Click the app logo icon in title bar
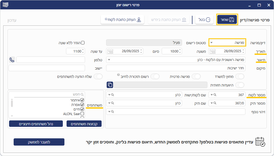Image resolution: width=274 pixels, height=156 pixels. (x=5, y=5)
